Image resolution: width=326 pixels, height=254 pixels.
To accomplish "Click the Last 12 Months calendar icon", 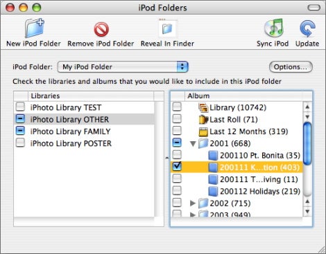I will tap(203, 131).
